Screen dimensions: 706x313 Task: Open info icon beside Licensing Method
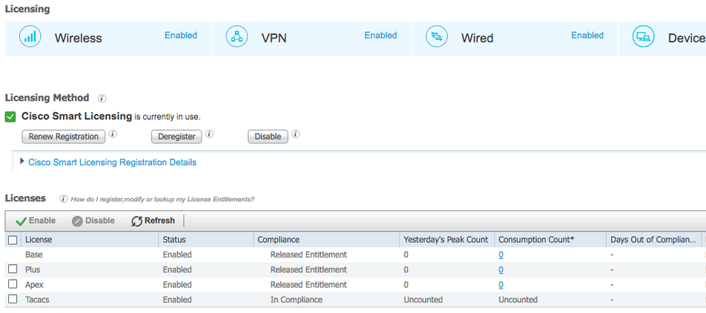(102, 98)
